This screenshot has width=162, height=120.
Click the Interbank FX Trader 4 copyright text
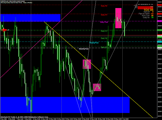(x=24, y=117)
